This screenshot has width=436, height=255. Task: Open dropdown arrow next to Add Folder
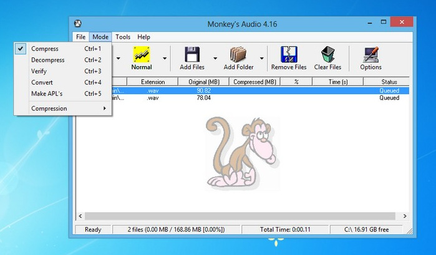[261, 59]
